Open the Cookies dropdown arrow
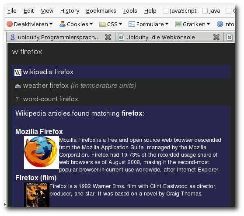 point(91,24)
